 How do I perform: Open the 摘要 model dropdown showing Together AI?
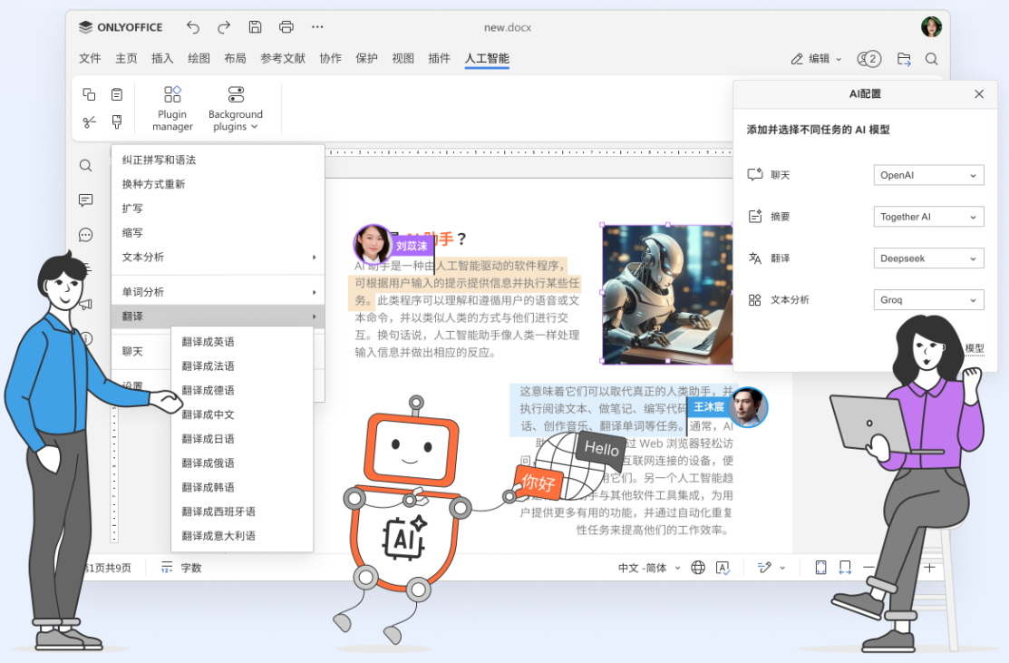pyautogui.click(x=928, y=217)
